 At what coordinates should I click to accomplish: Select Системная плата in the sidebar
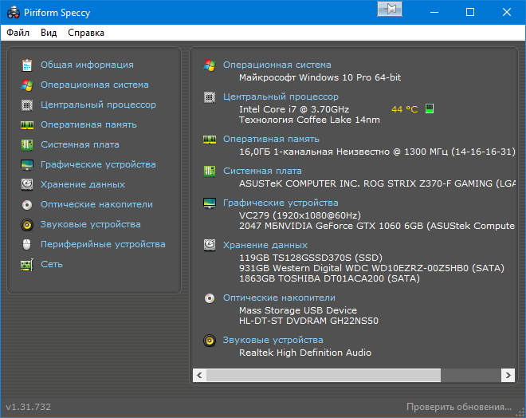[x=80, y=144]
